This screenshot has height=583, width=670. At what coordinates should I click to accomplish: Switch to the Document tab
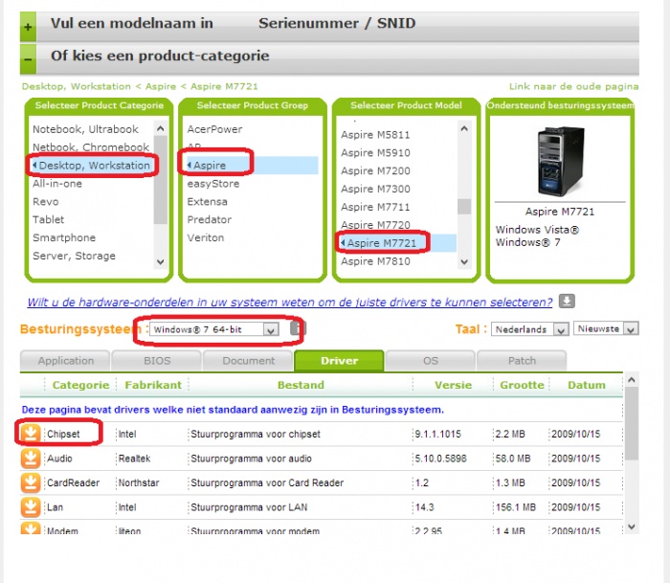pos(248,361)
